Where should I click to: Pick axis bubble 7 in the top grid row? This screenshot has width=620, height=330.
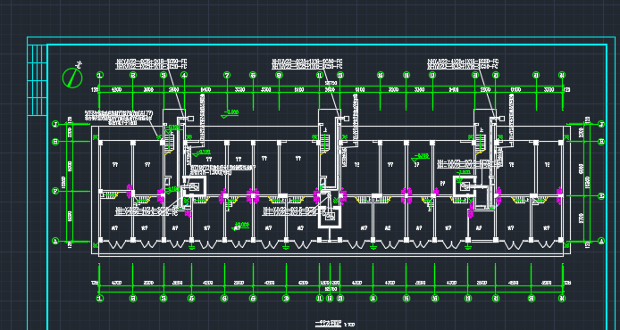coord(227,75)
